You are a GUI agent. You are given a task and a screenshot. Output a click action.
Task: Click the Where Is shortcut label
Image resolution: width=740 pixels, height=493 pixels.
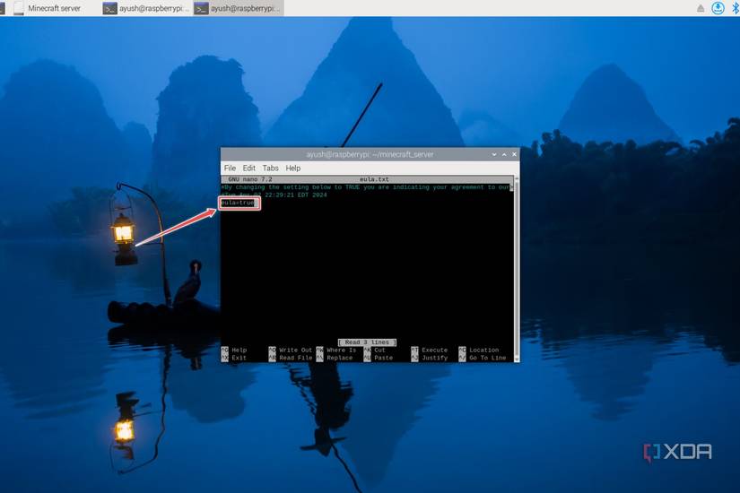(341, 350)
